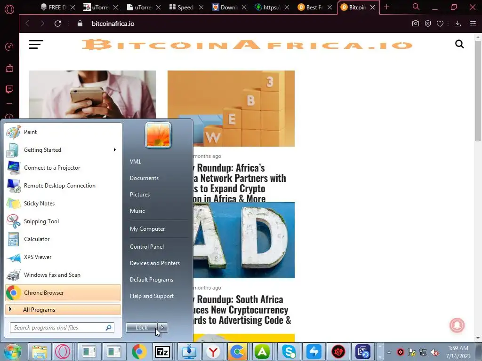Open a new browser tab
Image resolution: width=482 pixels, height=361 pixels.
click(387, 7)
